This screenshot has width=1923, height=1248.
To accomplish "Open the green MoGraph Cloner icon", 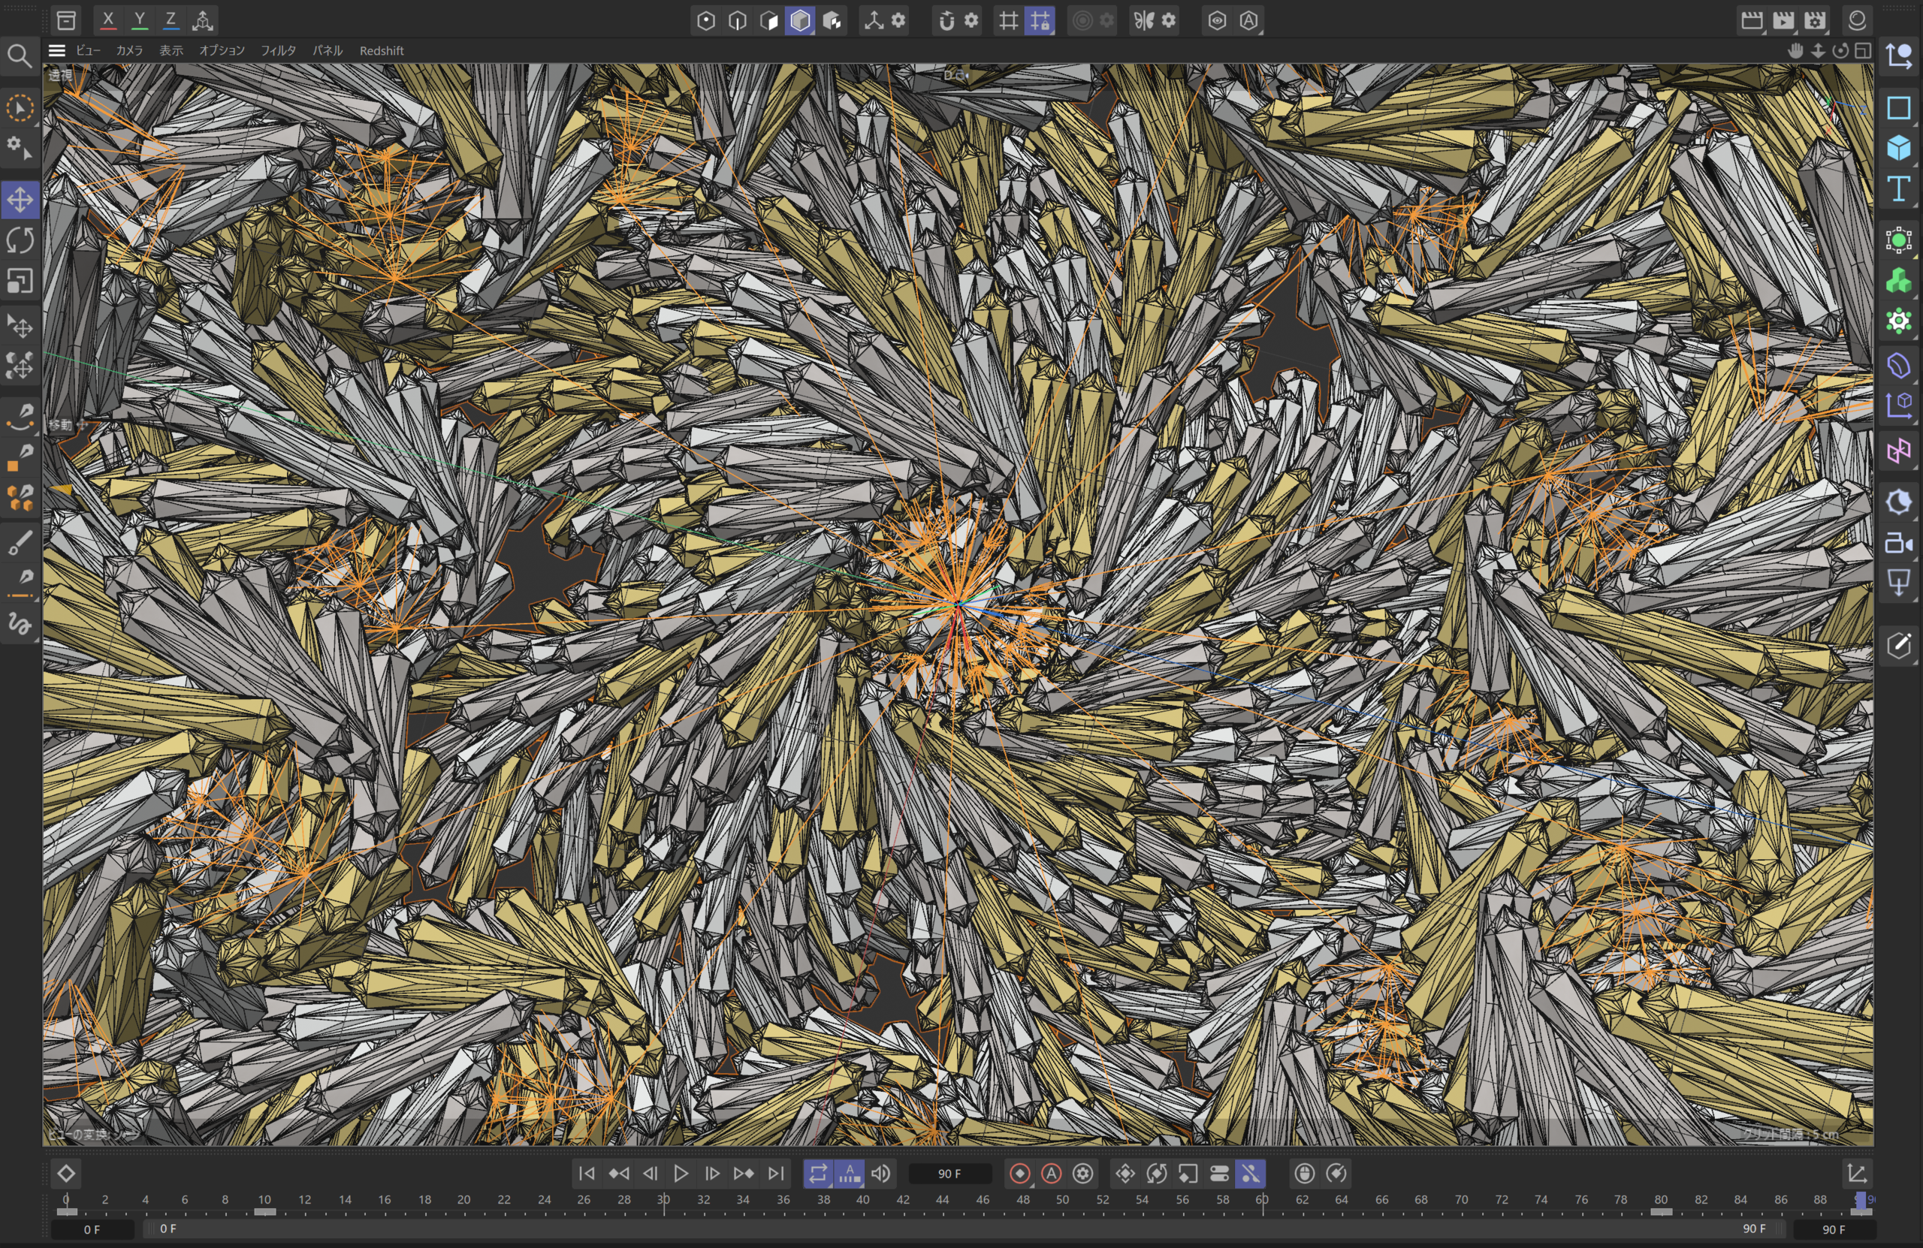I will [x=1898, y=281].
